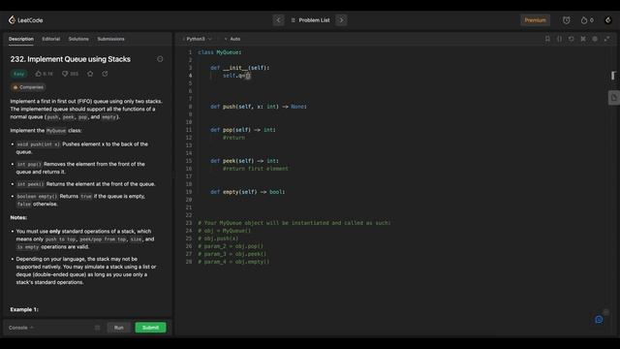620x349 pixels.
Task: Open editor settings gear icon
Action: (595, 39)
